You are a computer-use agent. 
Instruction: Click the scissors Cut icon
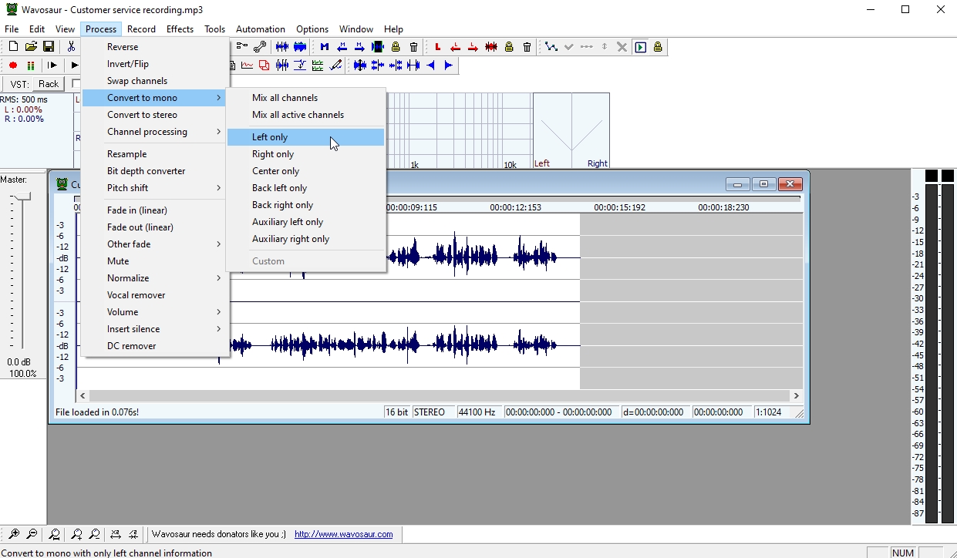click(x=71, y=47)
